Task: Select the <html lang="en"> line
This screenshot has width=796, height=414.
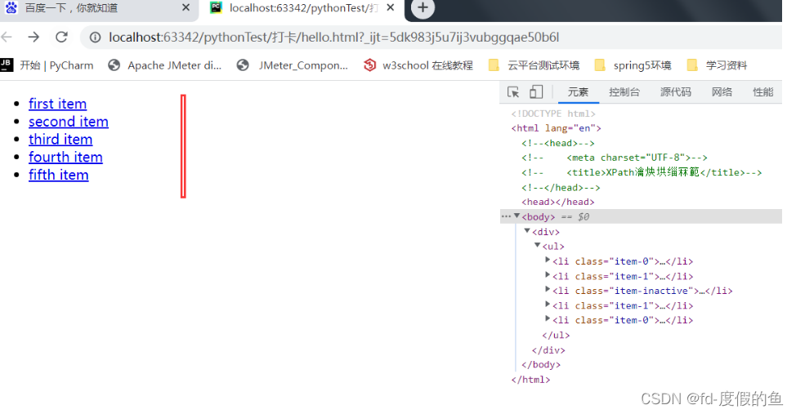Action: (x=556, y=128)
